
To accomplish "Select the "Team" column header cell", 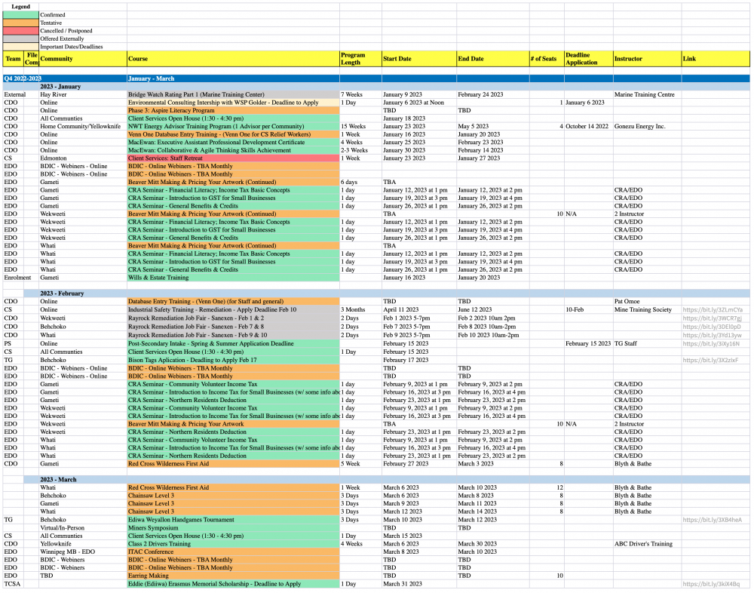I will 14,59.
